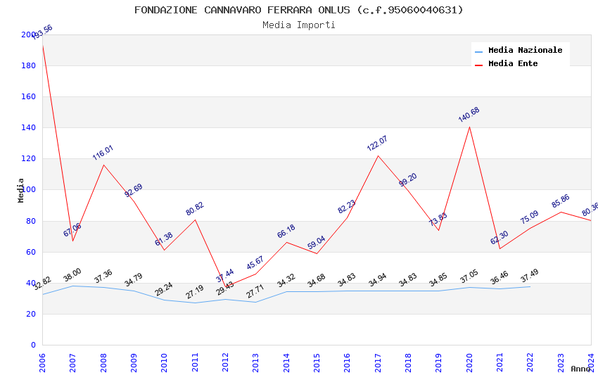Click the 36.46 national average label
This screenshot has height=387, width=598.
click(500, 277)
